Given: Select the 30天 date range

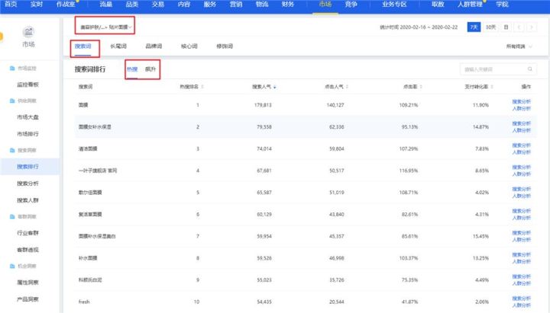Looking at the screenshot, I should (491, 27).
